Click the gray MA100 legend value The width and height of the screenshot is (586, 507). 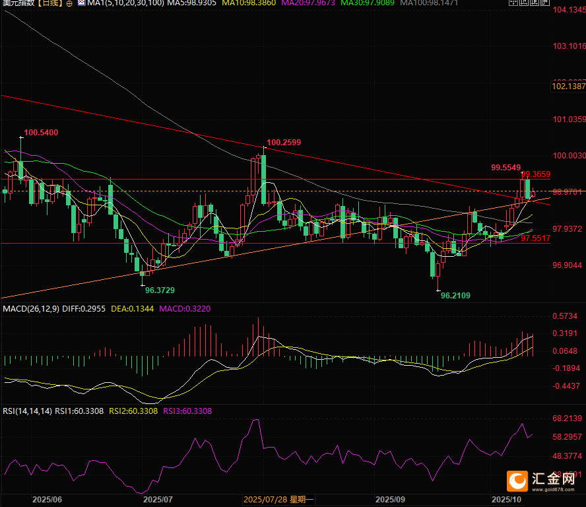pyautogui.click(x=445, y=4)
